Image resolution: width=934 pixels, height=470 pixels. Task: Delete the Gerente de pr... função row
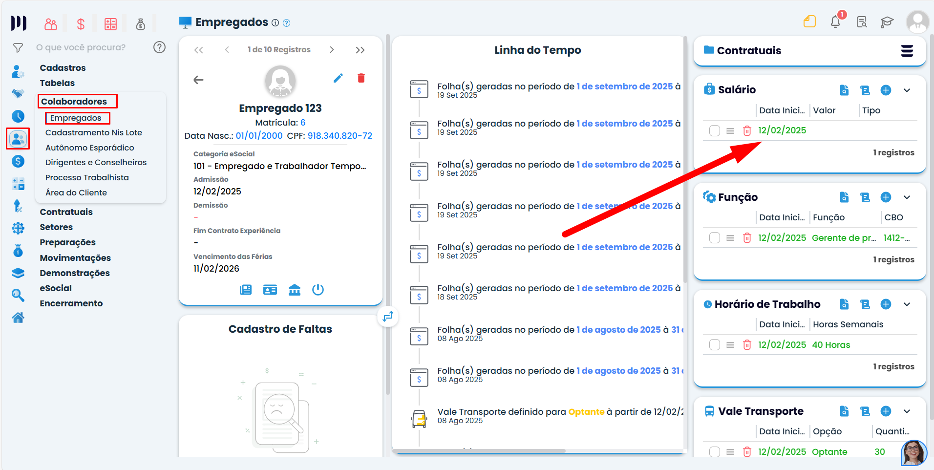pyautogui.click(x=747, y=238)
